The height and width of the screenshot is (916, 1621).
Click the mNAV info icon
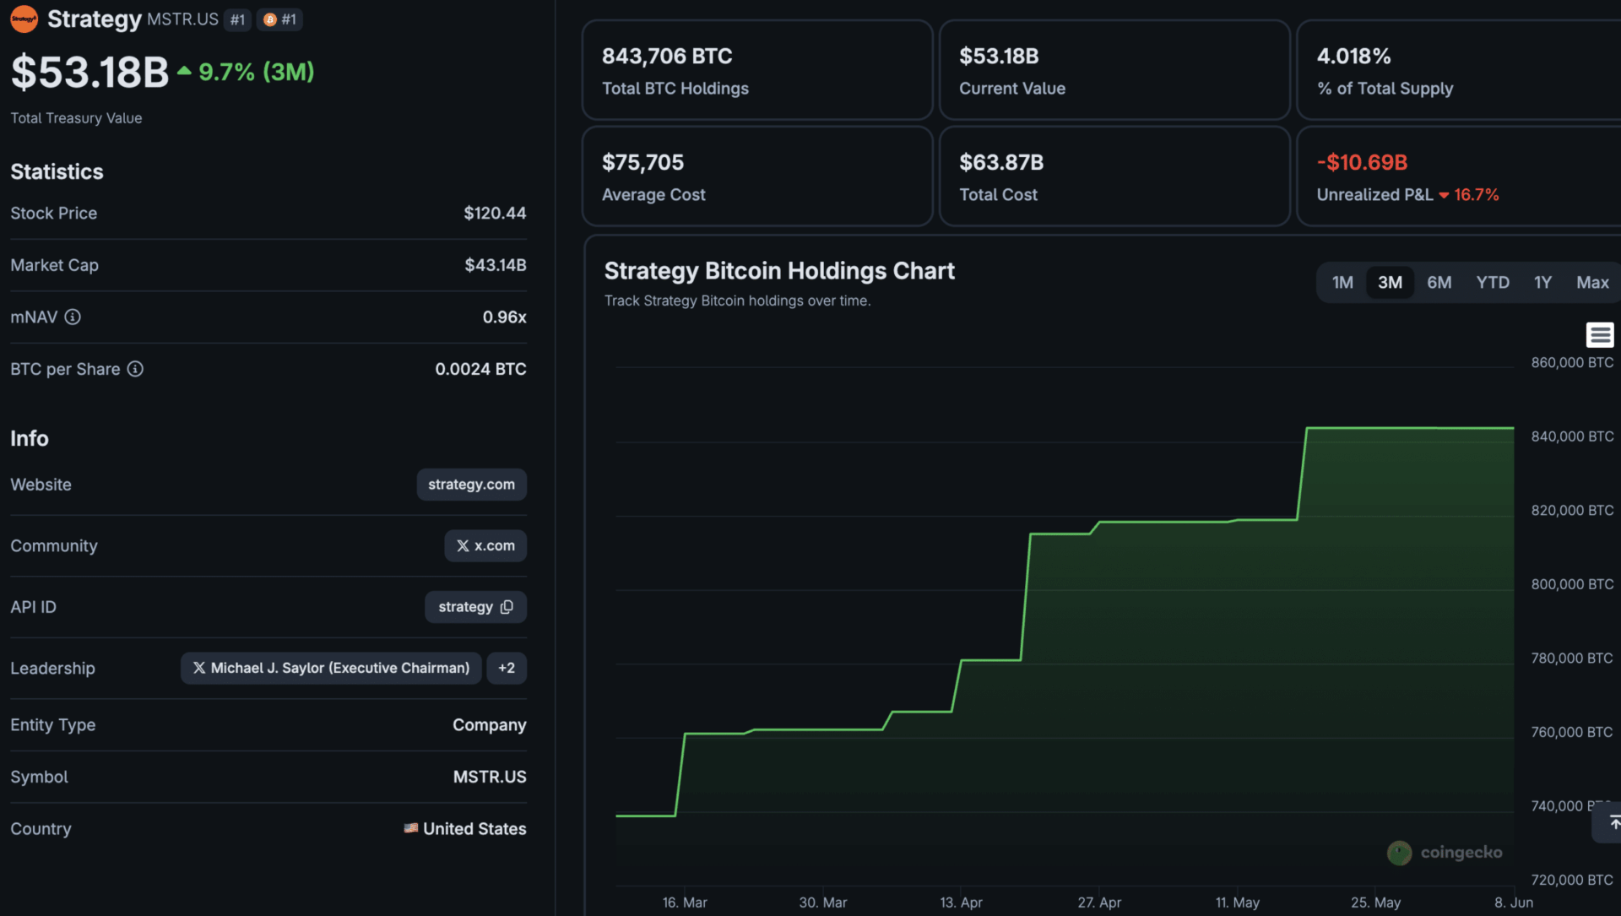[x=73, y=317]
